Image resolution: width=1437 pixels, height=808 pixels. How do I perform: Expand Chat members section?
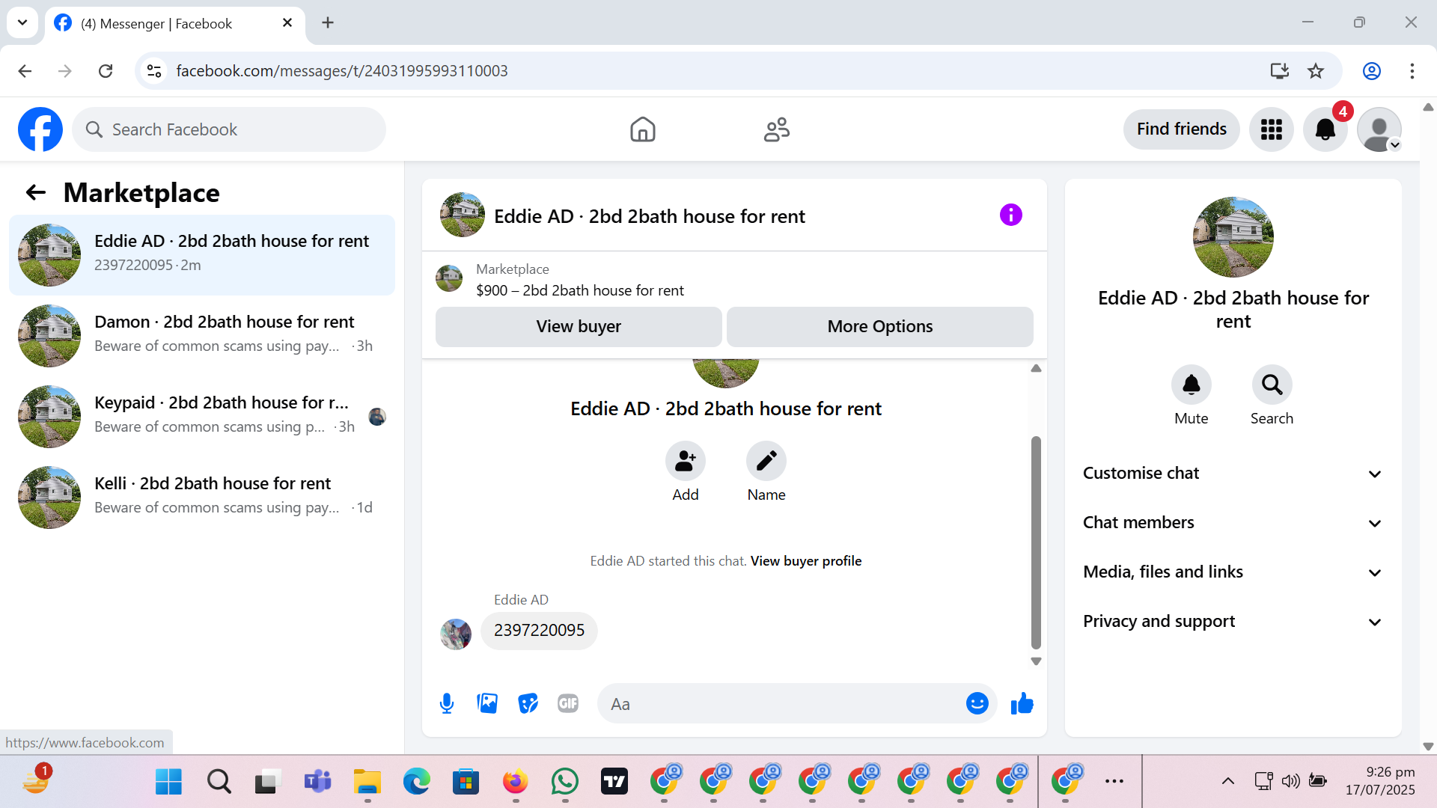pyautogui.click(x=1233, y=523)
